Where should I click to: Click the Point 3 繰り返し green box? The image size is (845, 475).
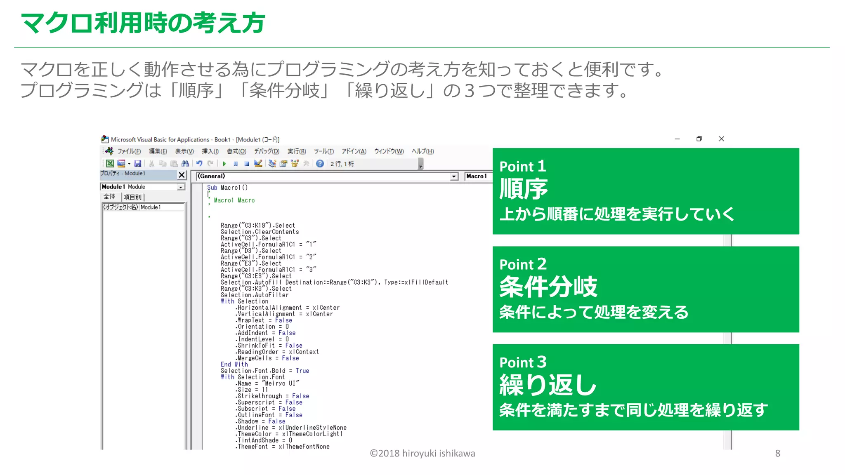[x=646, y=387]
